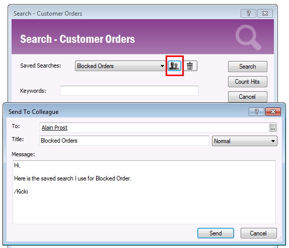Expand the Normal priority dropdown

click(273, 141)
